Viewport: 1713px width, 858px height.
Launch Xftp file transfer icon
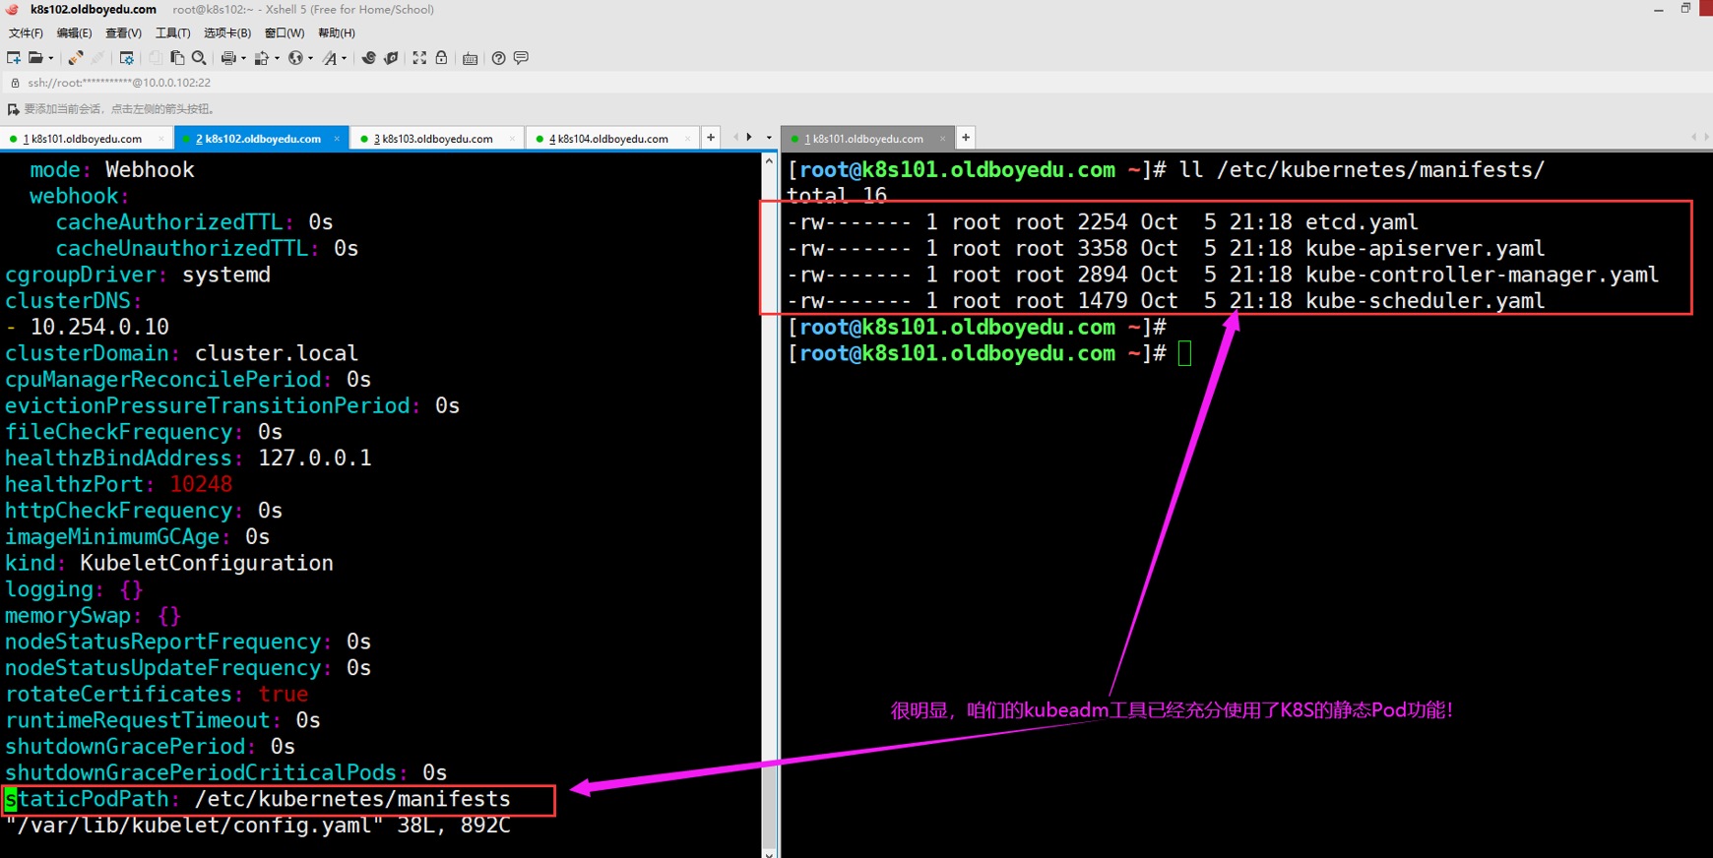click(x=391, y=58)
